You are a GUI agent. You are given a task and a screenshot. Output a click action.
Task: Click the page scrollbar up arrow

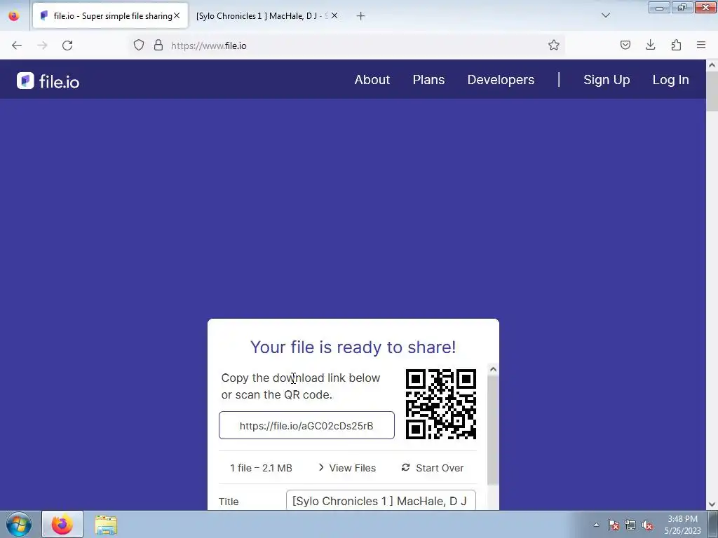click(712, 65)
